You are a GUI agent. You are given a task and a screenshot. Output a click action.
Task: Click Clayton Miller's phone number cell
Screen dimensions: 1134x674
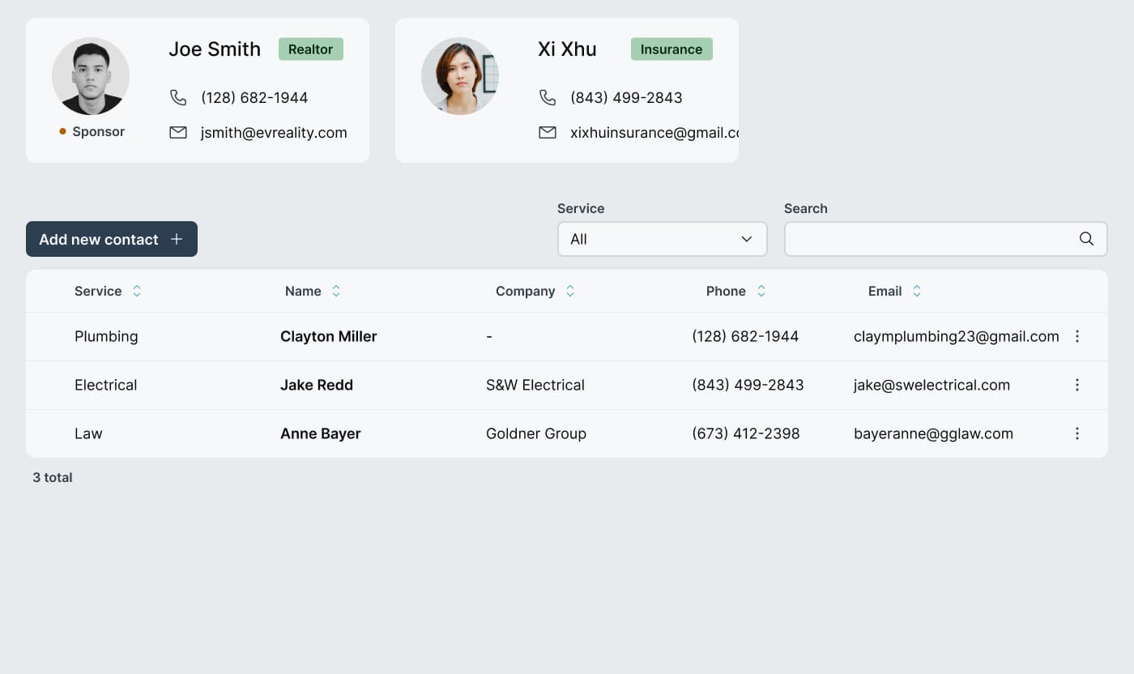745,336
